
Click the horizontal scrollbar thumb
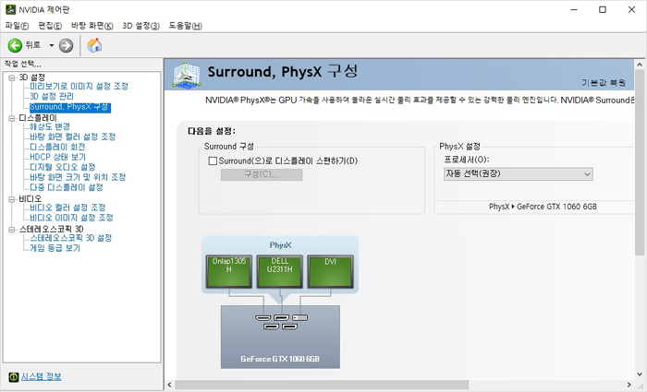pos(322,385)
